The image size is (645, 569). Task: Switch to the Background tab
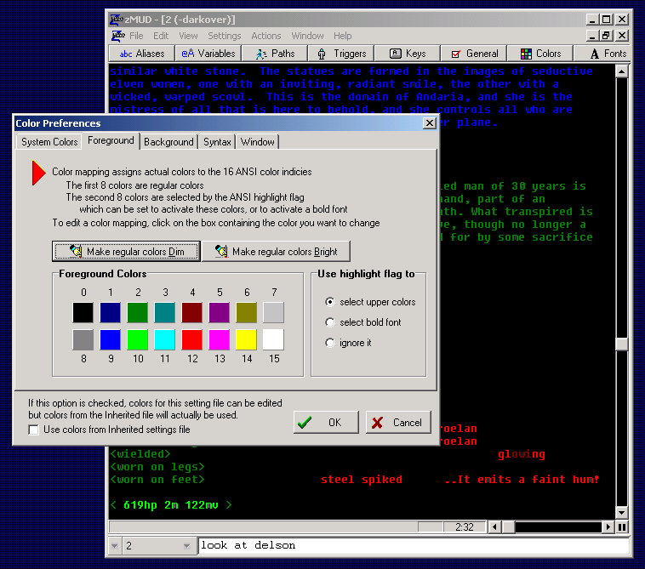pyautogui.click(x=168, y=142)
